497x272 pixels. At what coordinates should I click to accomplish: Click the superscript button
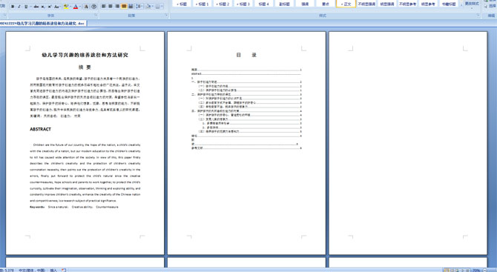pos(50,7)
